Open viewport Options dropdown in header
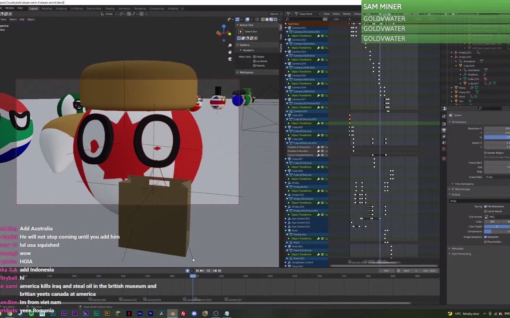 click(275, 14)
